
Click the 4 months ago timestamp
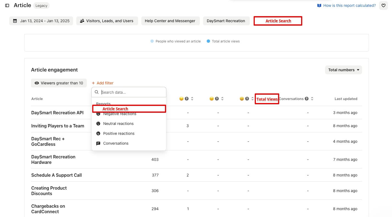345,141
